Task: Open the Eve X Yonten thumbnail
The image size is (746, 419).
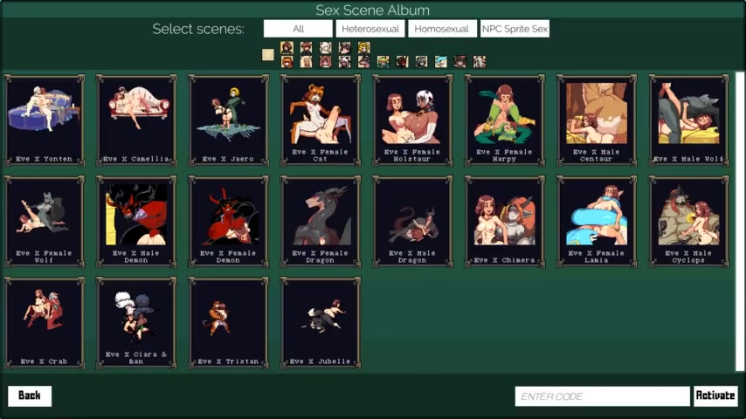Action: tap(44, 120)
